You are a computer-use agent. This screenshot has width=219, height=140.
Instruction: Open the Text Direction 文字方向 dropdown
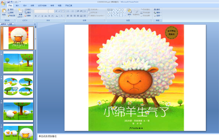93,10
